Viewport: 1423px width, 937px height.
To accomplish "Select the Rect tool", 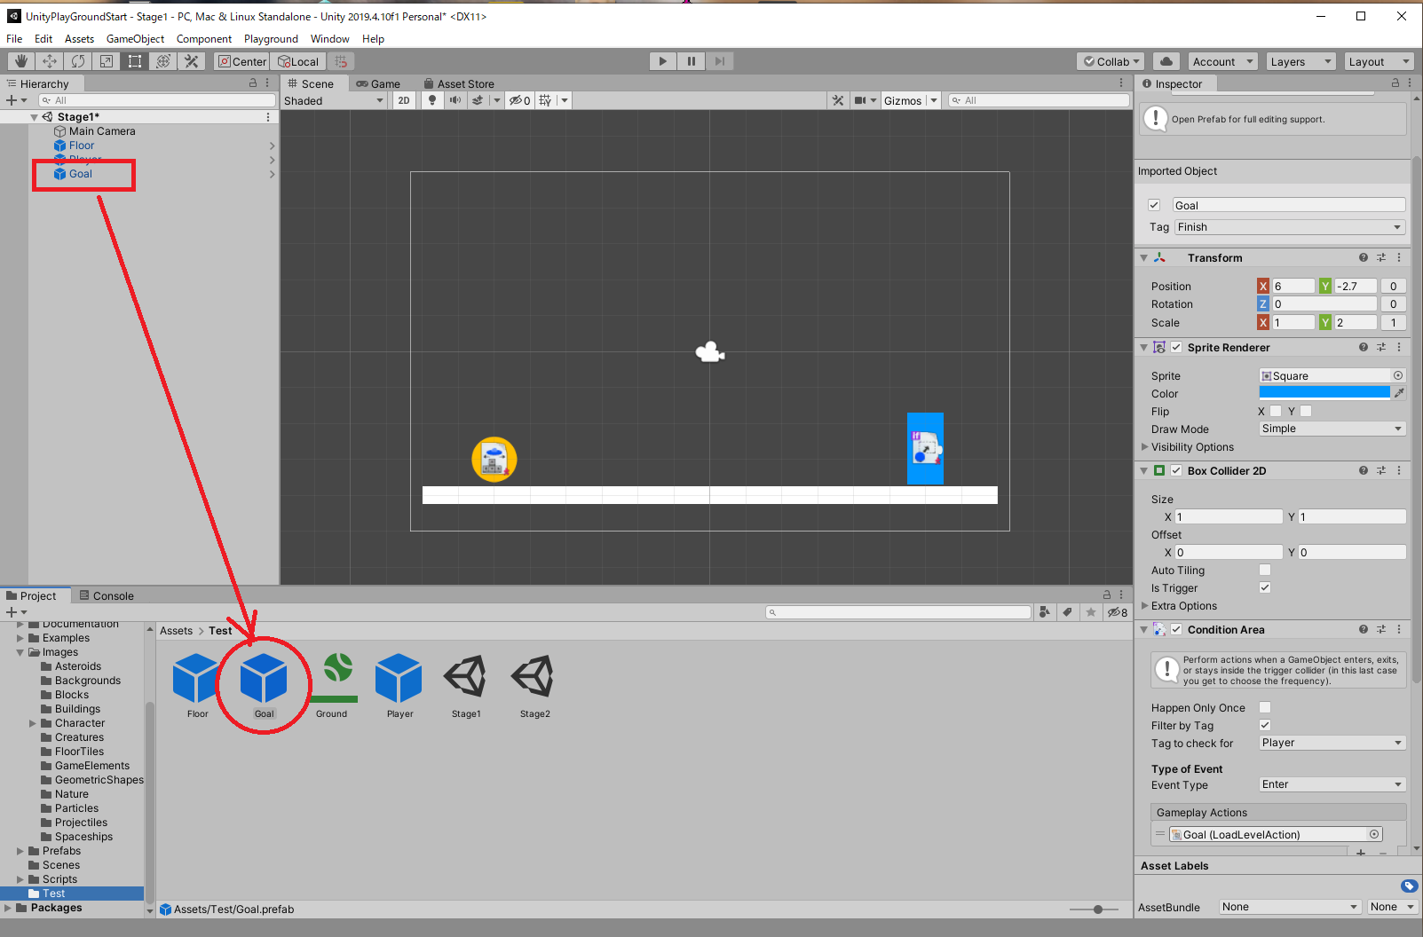I will pos(135,61).
